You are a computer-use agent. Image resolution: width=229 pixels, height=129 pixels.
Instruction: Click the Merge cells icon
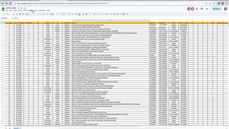90,14
